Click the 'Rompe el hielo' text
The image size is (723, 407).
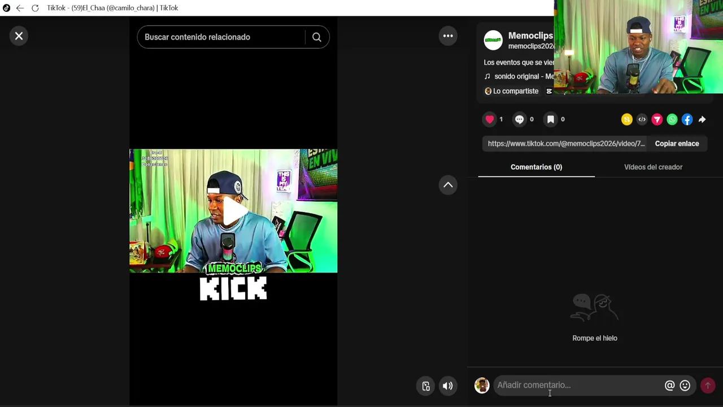(595, 338)
